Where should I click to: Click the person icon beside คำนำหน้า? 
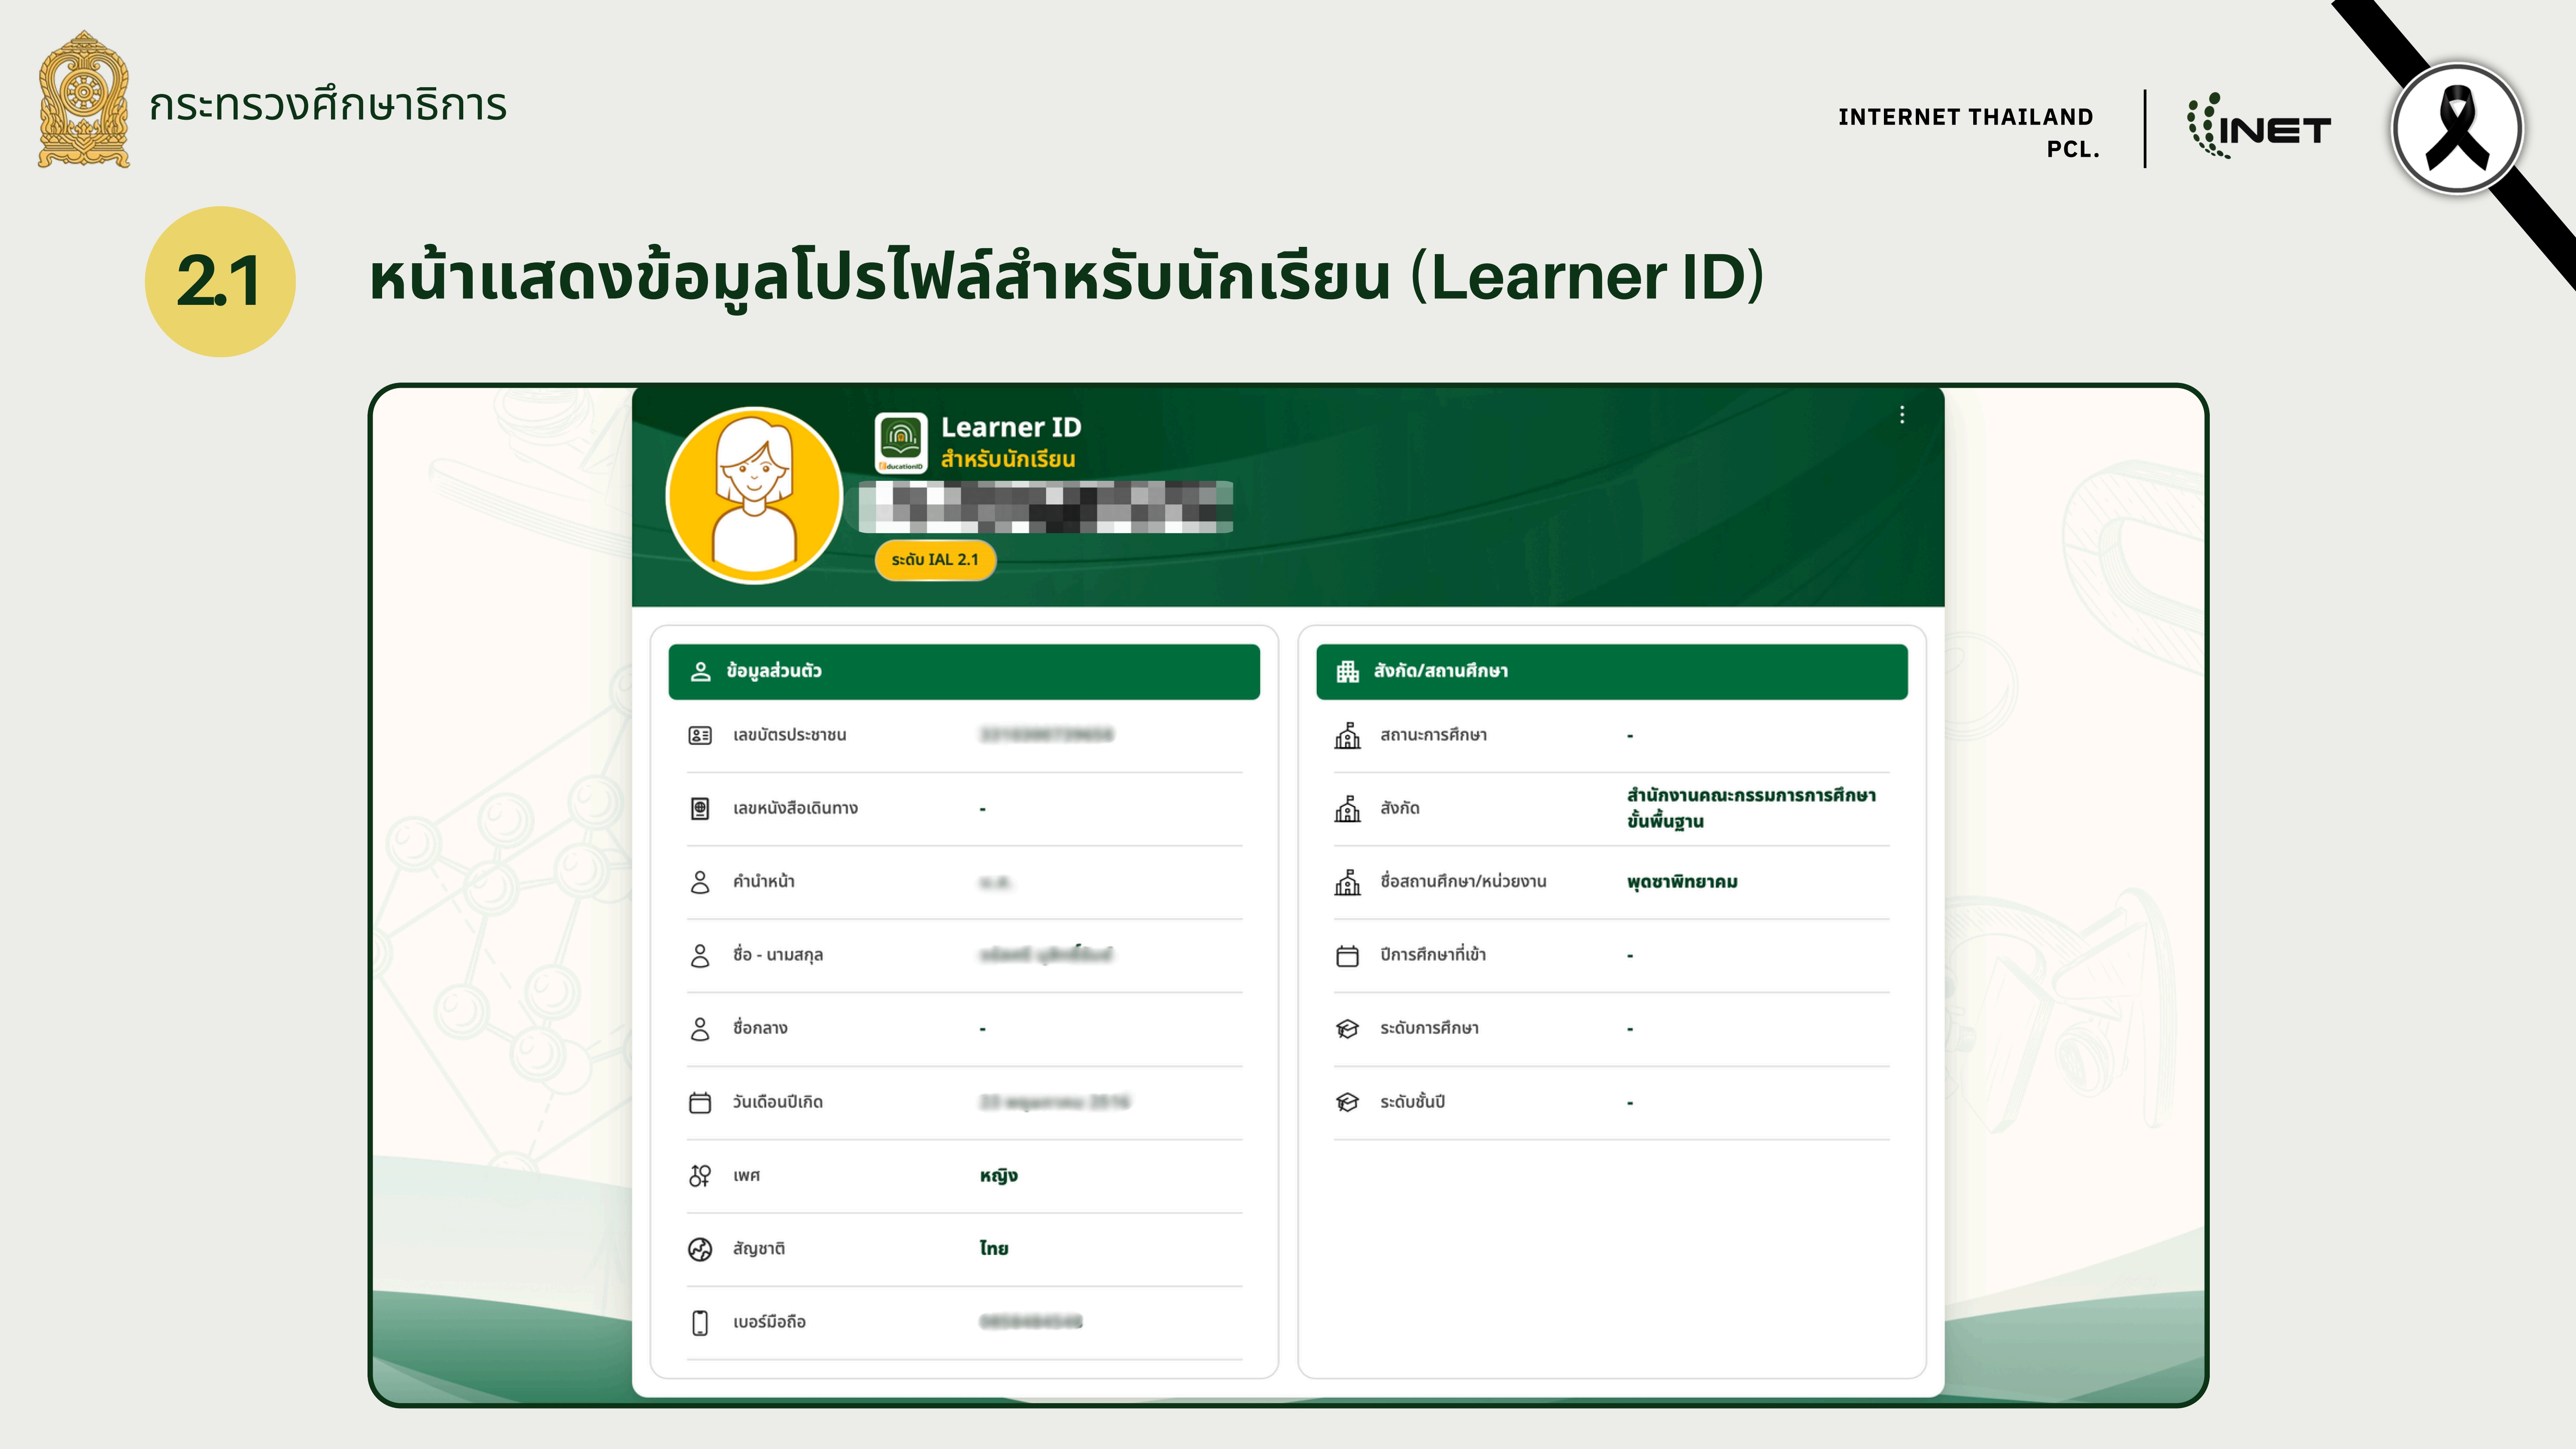700,882
